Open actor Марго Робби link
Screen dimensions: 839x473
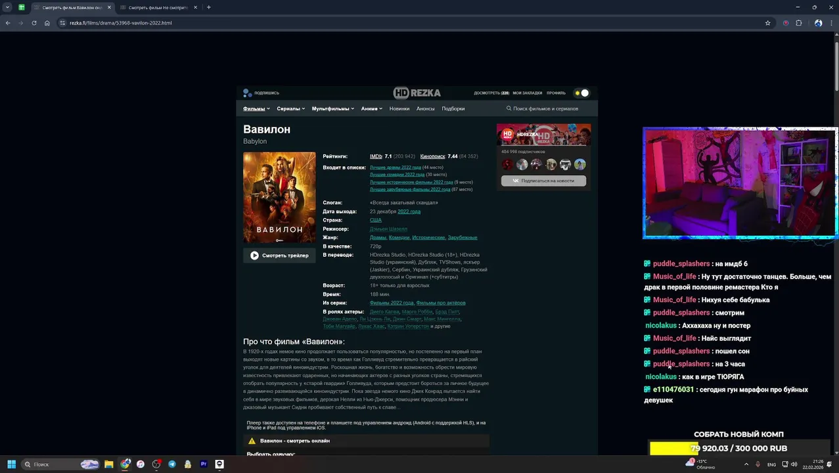[417, 311]
